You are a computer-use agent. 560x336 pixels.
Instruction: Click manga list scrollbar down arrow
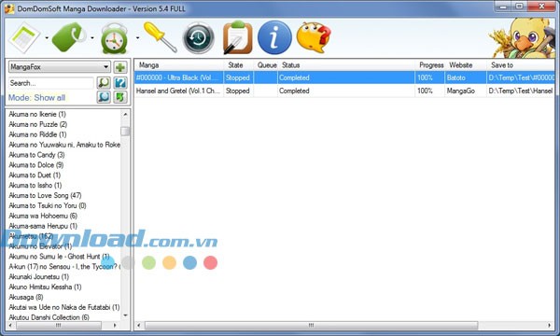125,315
